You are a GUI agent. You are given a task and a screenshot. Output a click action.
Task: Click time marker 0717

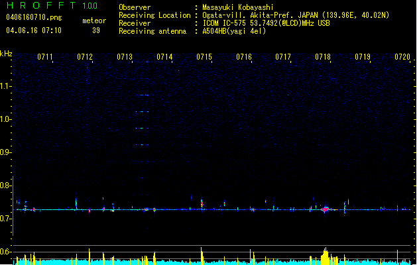[x=283, y=57]
